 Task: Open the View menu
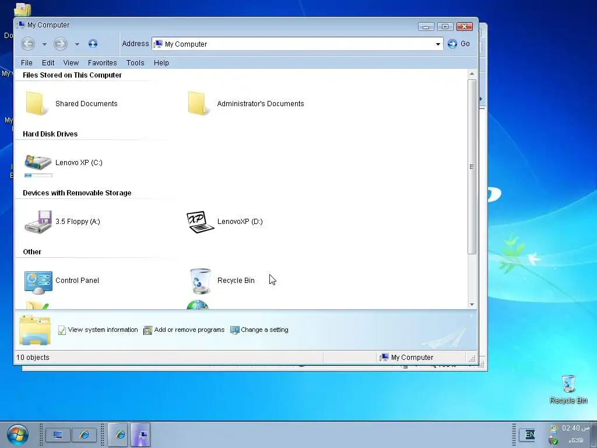71,63
